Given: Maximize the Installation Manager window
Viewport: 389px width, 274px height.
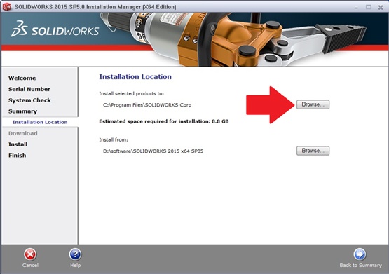Looking at the screenshot, I should tap(369, 7).
